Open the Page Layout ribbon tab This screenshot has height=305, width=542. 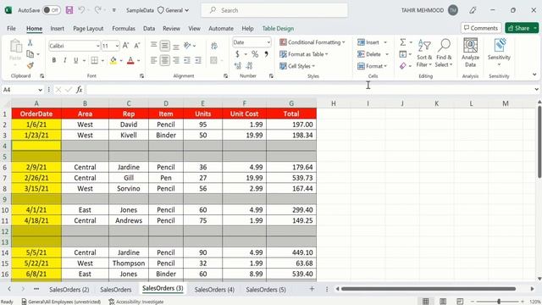[x=88, y=28]
